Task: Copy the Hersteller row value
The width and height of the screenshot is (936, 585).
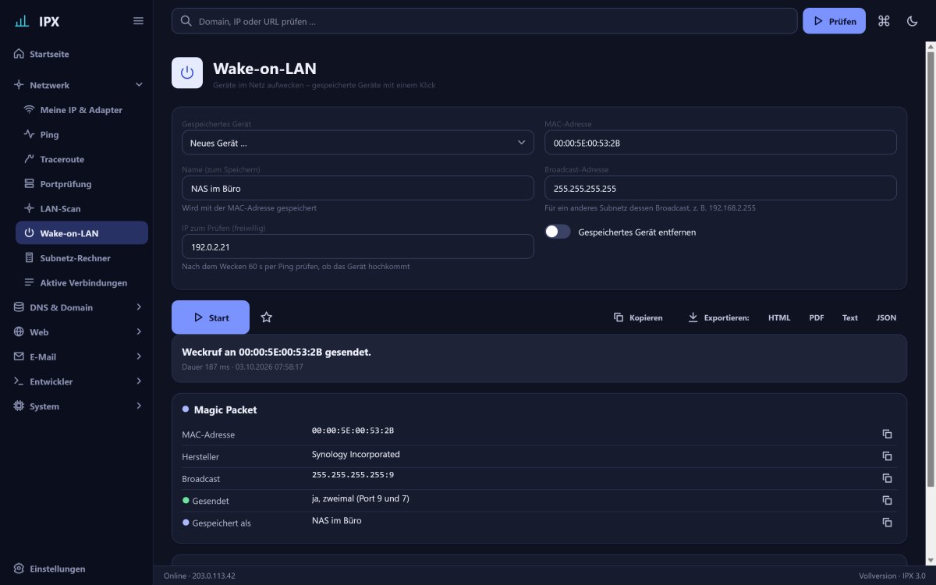Action: [x=887, y=456]
